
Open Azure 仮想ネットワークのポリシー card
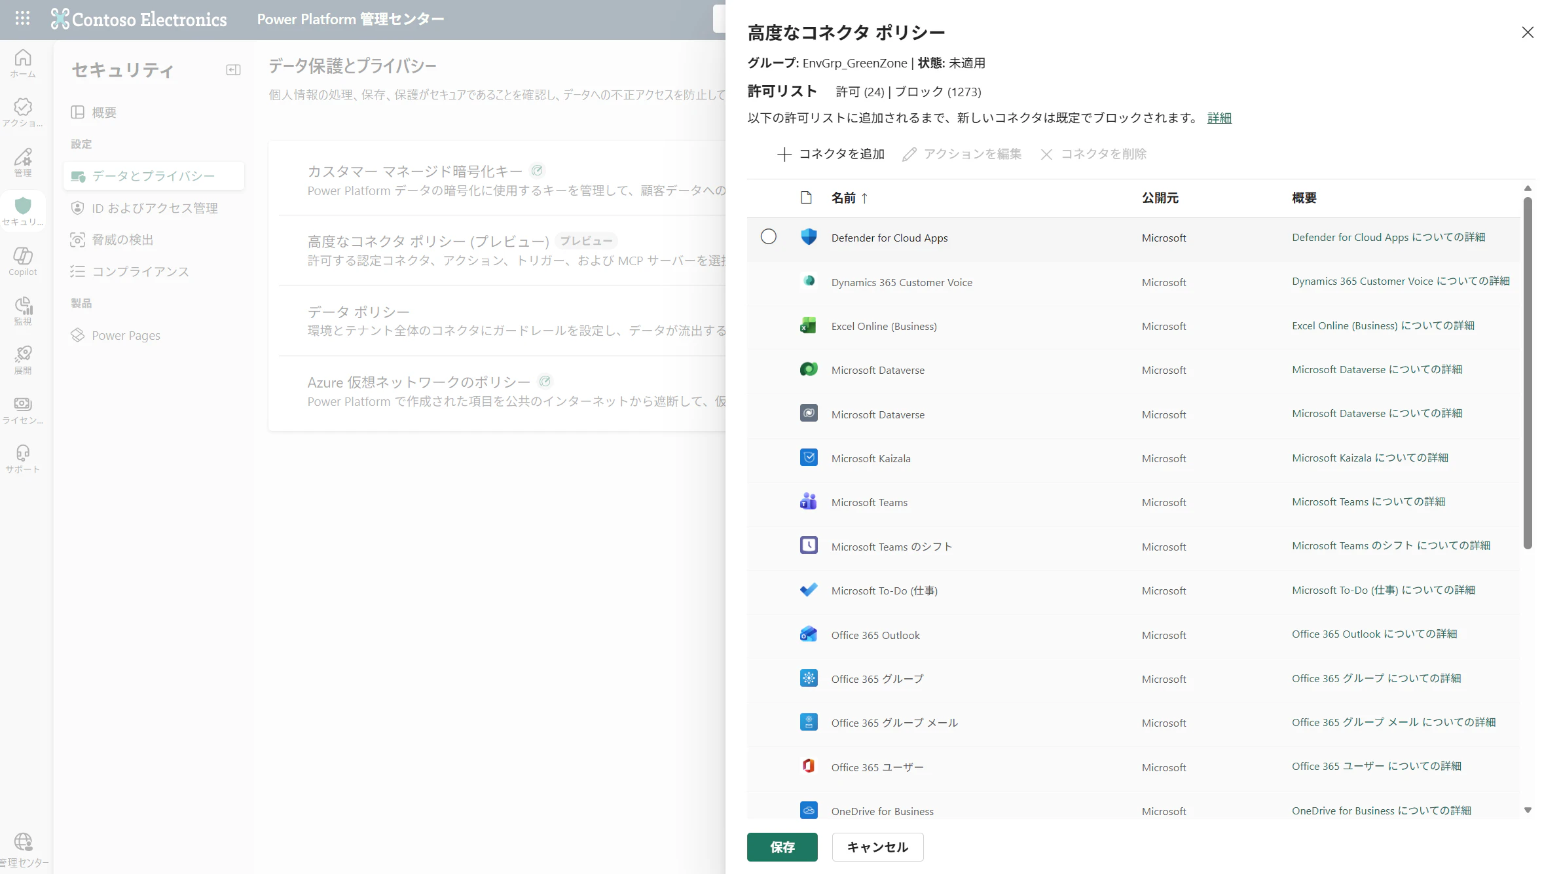(503, 391)
